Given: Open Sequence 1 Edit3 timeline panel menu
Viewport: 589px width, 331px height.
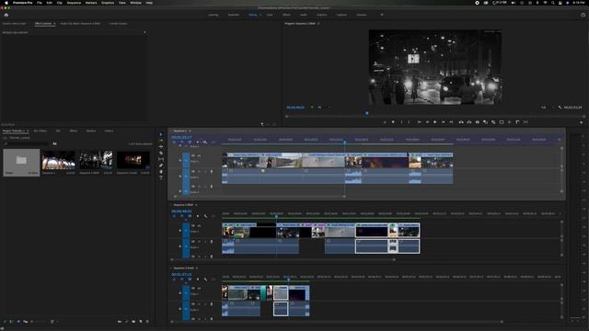Looking at the screenshot, I should [x=197, y=268].
